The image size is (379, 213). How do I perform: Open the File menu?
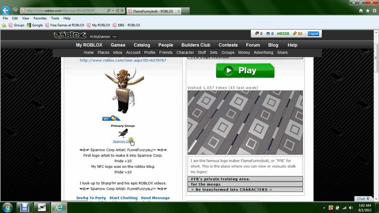tap(5, 18)
